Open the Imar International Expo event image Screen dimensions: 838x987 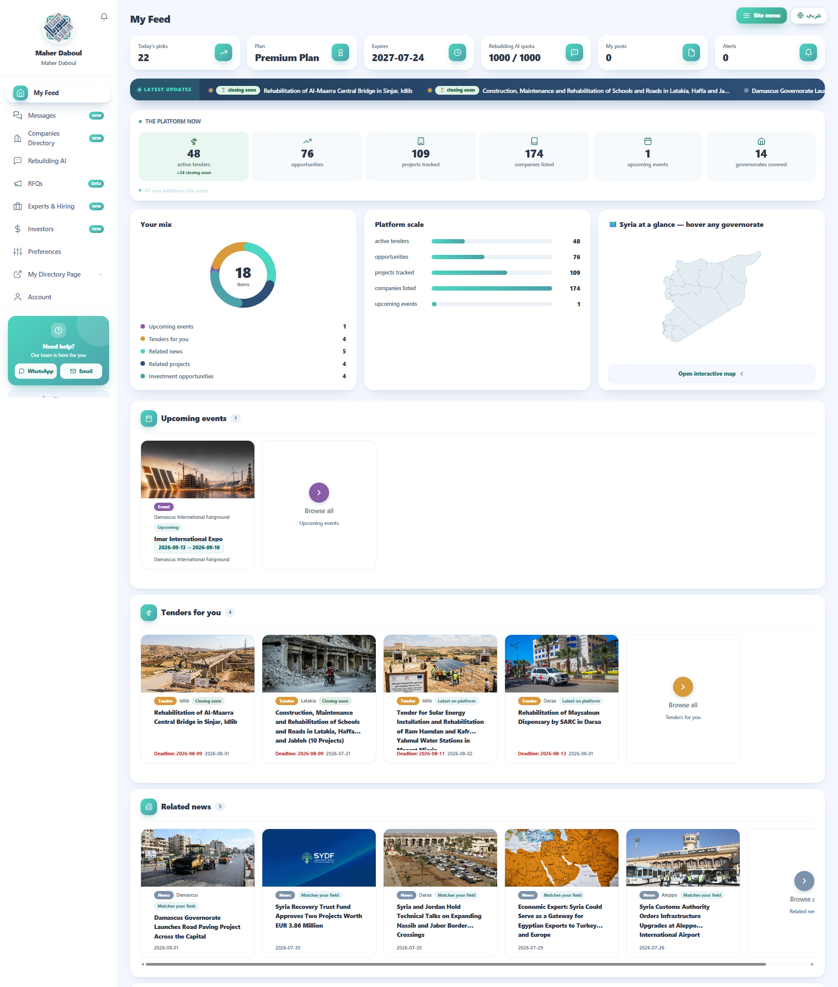pyautogui.click(x=198, y=470)
